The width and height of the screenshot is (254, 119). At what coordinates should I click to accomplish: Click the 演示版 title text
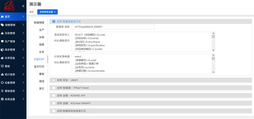[35, 4]
